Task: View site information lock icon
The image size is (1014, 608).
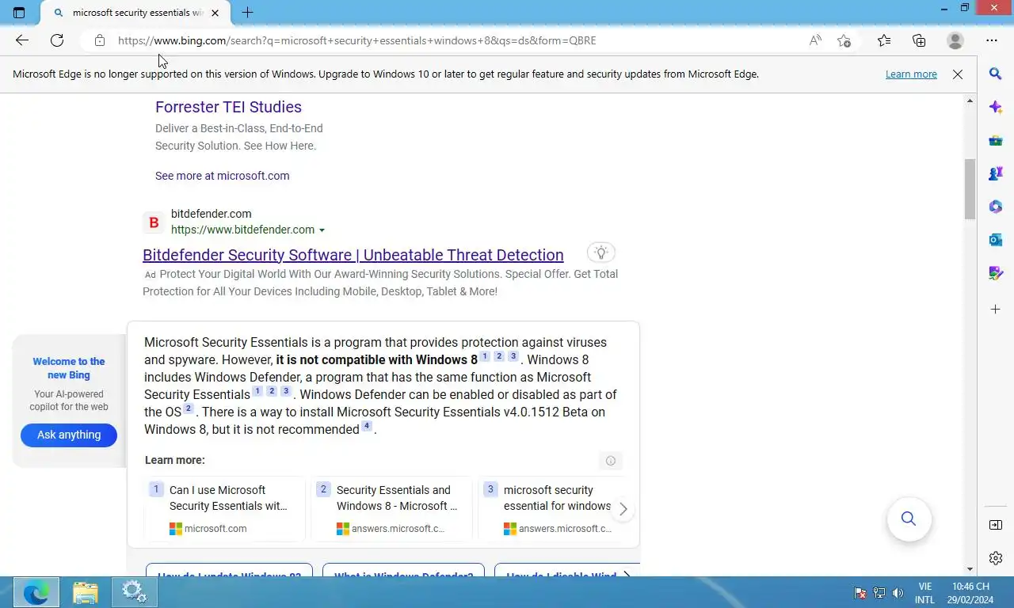Action: (99, 40)
